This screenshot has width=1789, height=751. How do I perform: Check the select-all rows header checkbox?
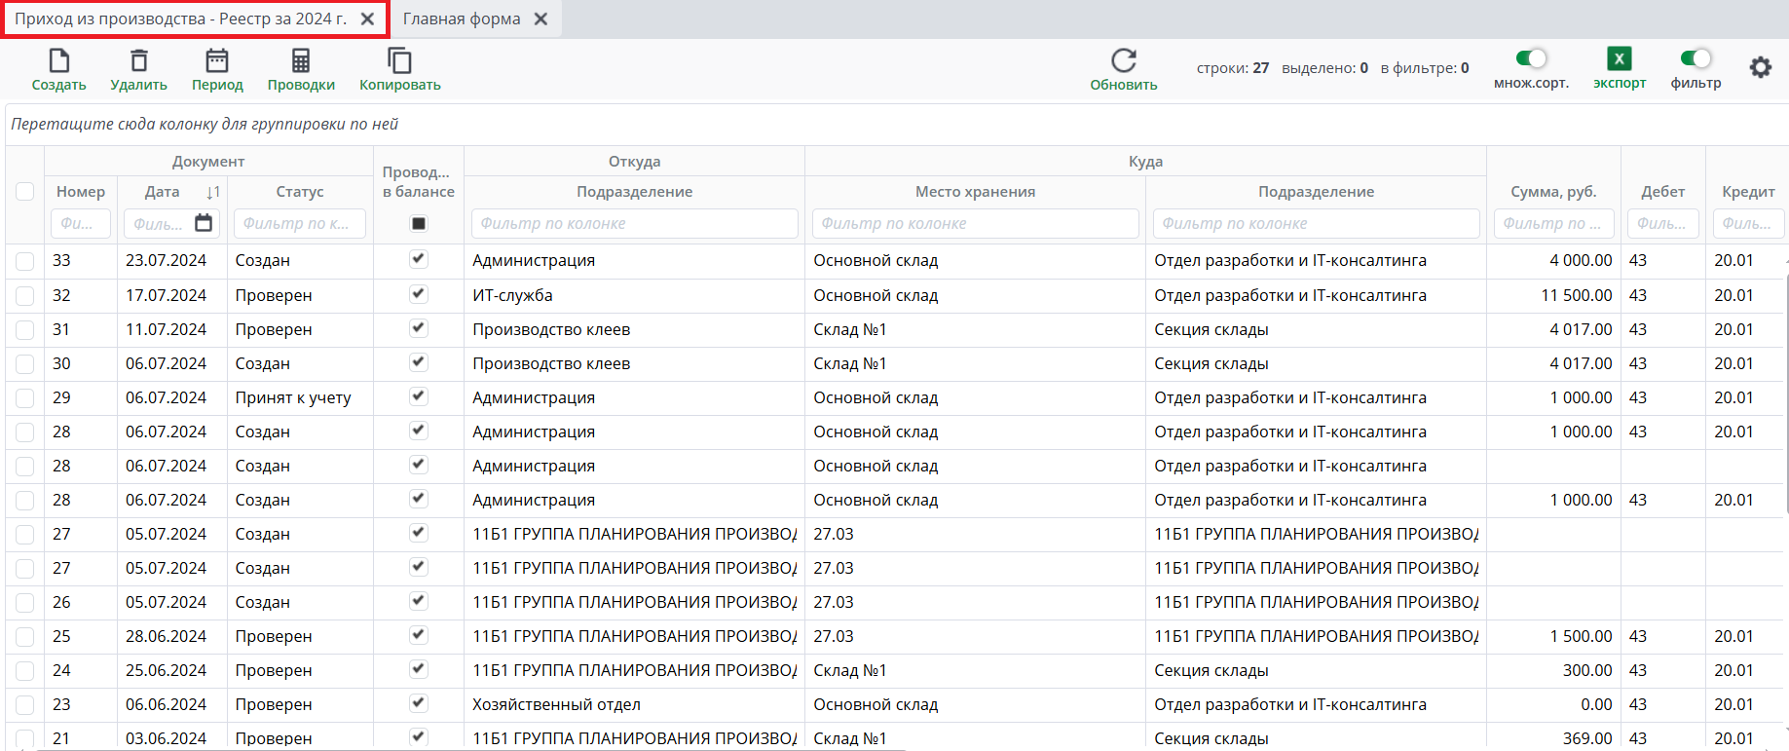25,192
